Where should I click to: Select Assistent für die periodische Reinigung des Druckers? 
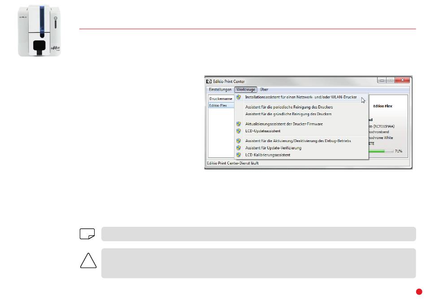(x=289, y=107)
